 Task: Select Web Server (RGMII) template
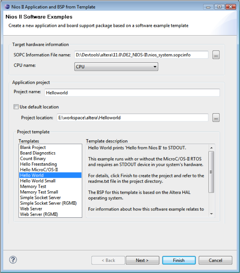coord(39,214)
